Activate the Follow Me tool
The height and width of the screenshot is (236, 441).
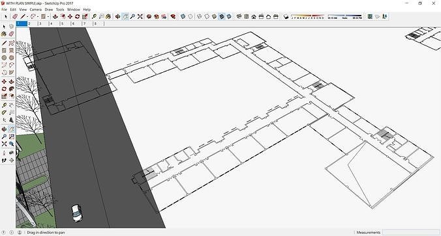(x=11, y=89)
